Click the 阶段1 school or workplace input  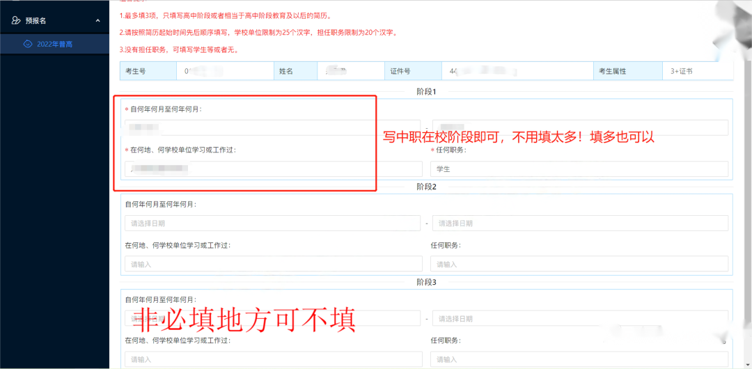[273, 169]
